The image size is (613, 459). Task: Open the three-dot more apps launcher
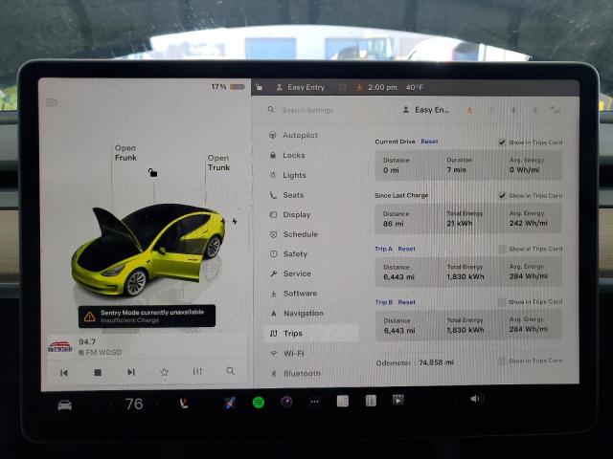tap(314, 402)
